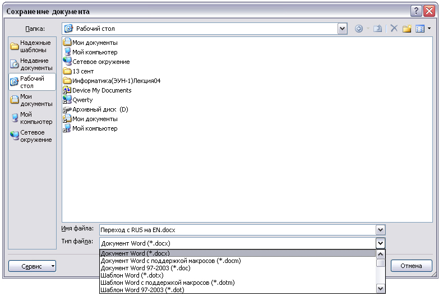The height and width of the screenshot is (305, 443).
Task: Open the Views dropdown arrow
Action: click(429, 29)
